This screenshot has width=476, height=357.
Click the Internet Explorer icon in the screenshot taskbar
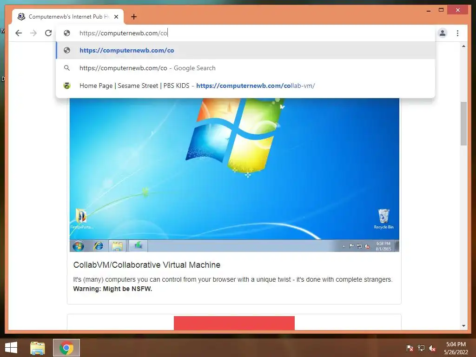pos(98,246)
